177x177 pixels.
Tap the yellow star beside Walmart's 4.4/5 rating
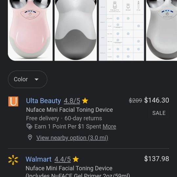(x=76, y=159)
